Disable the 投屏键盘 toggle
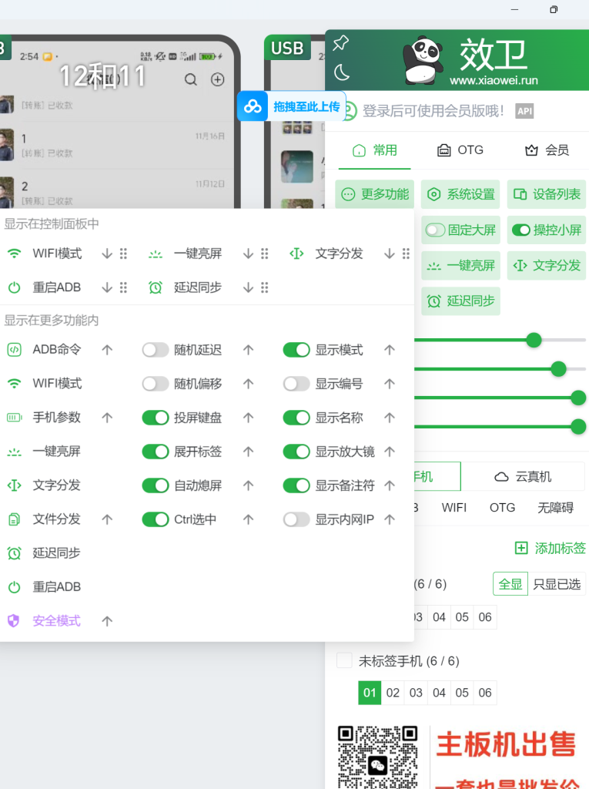Screen dimensions: 589x789 (x=156, y=418)
